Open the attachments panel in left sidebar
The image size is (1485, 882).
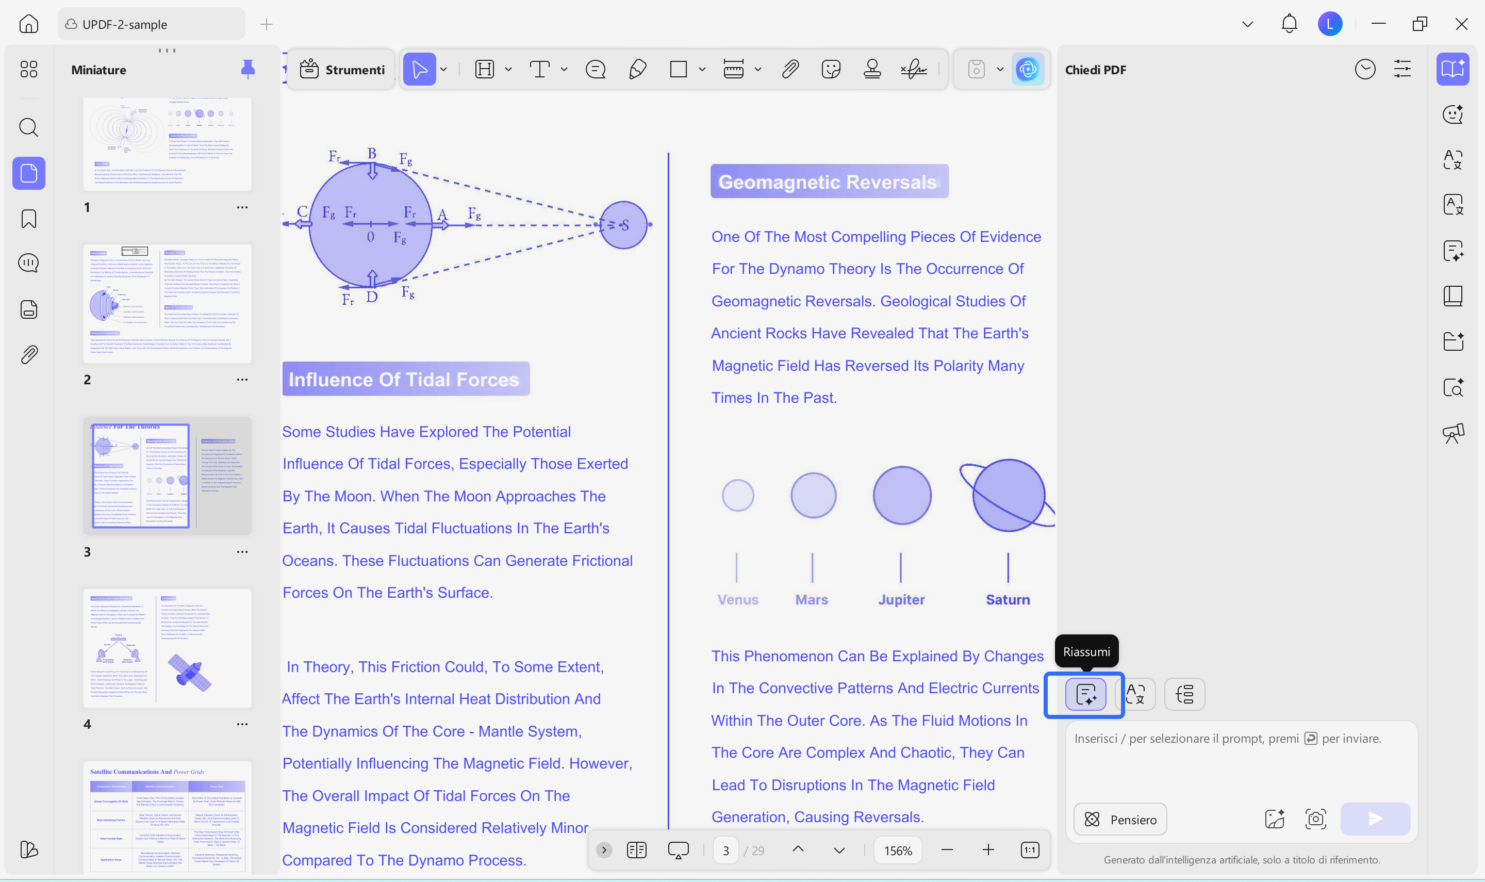click(x=28, y=355)
